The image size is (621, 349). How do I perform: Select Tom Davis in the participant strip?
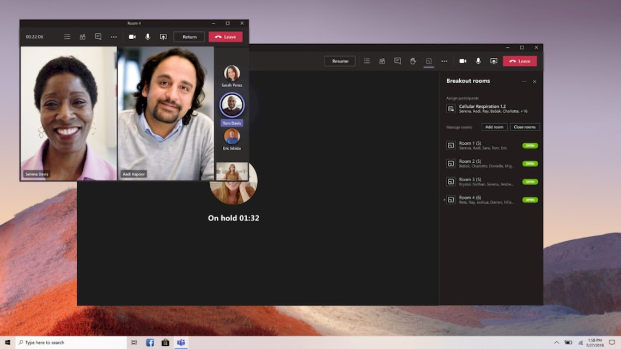pos(232,105)
